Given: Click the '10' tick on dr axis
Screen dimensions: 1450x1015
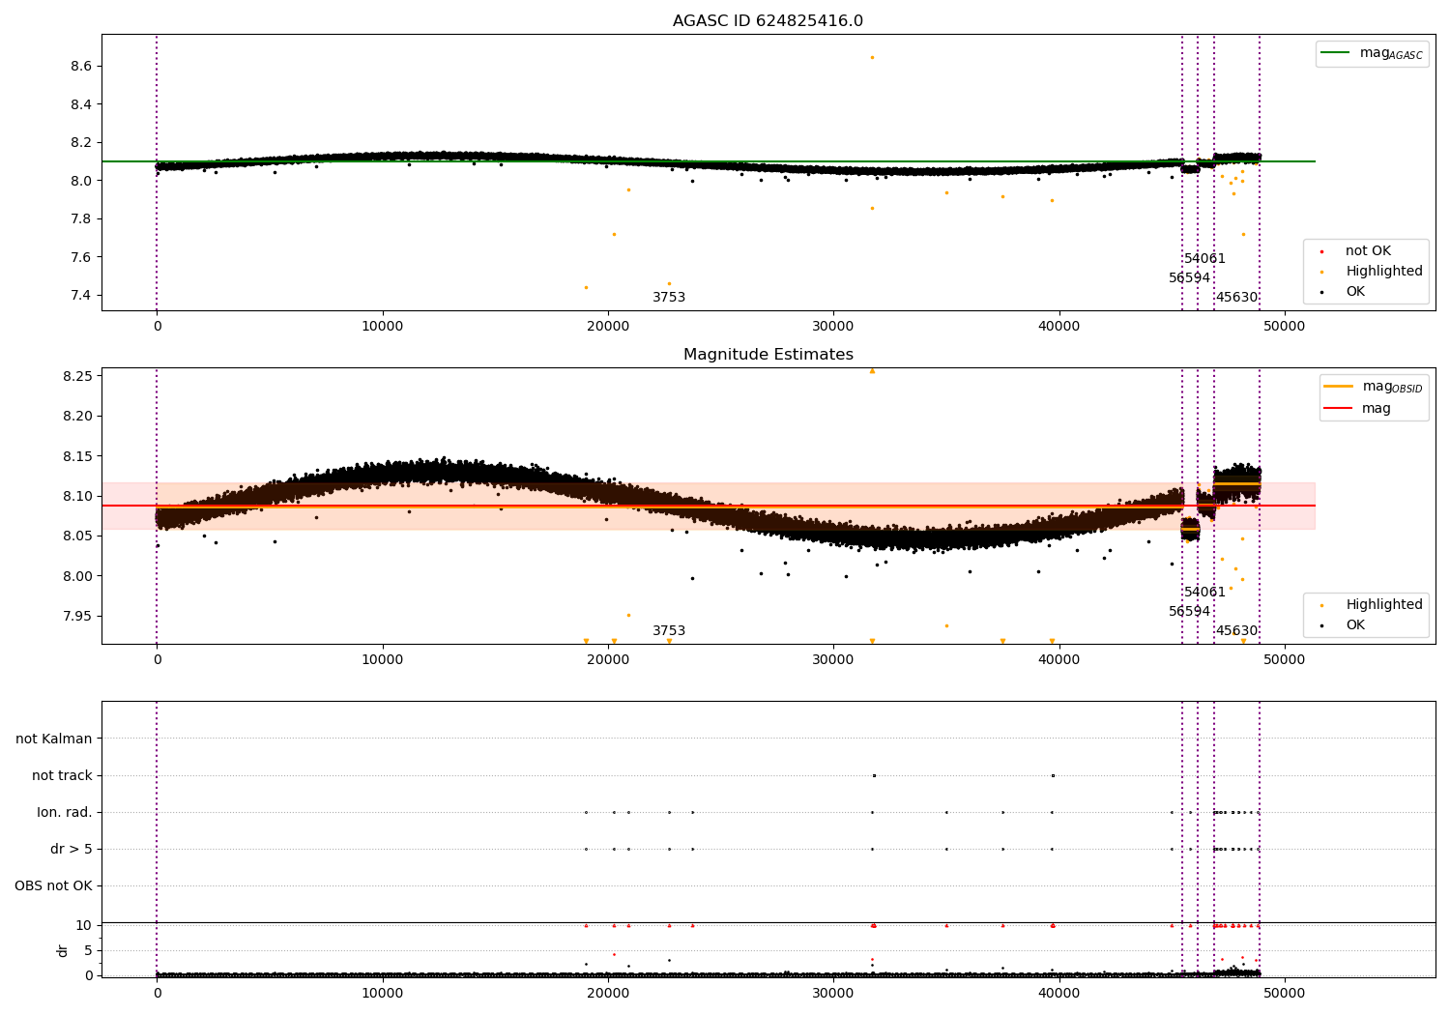Looking at the screenshot, I should click(x=84, y=925).
